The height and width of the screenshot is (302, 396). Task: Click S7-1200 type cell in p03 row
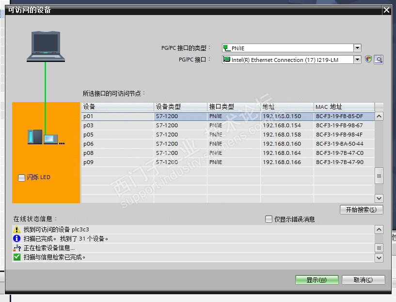click(x=180, y=125)
